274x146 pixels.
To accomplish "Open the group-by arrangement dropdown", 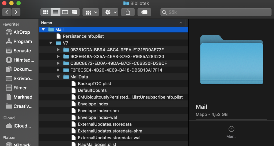I will tap(91, 12).
